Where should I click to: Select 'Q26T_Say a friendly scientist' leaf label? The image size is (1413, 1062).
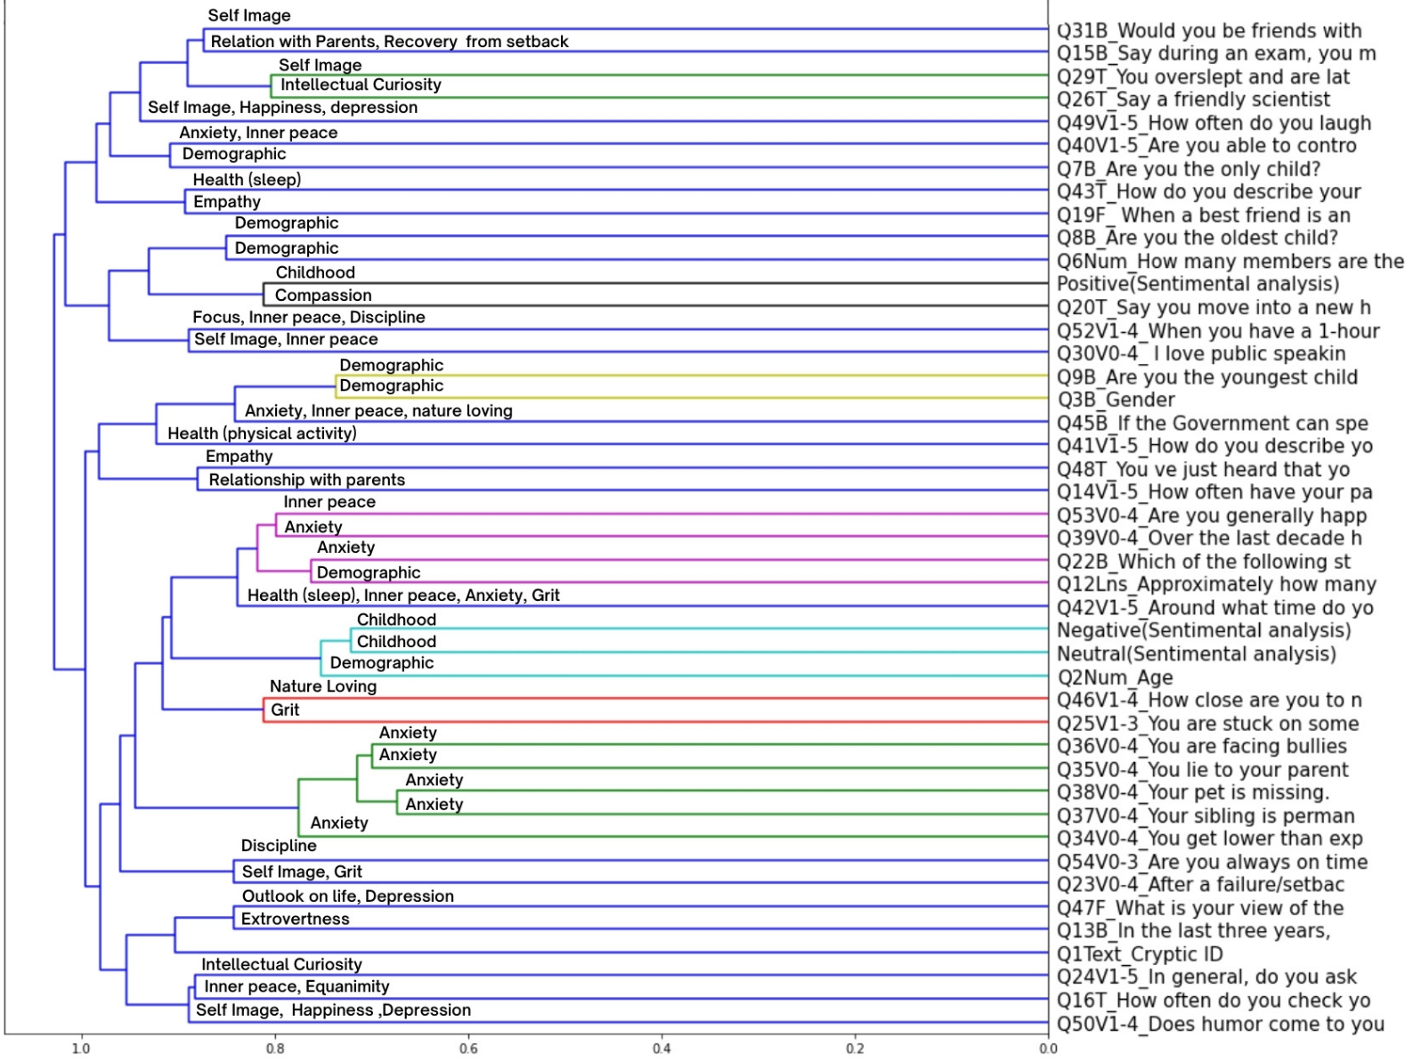click(1193, 100)
